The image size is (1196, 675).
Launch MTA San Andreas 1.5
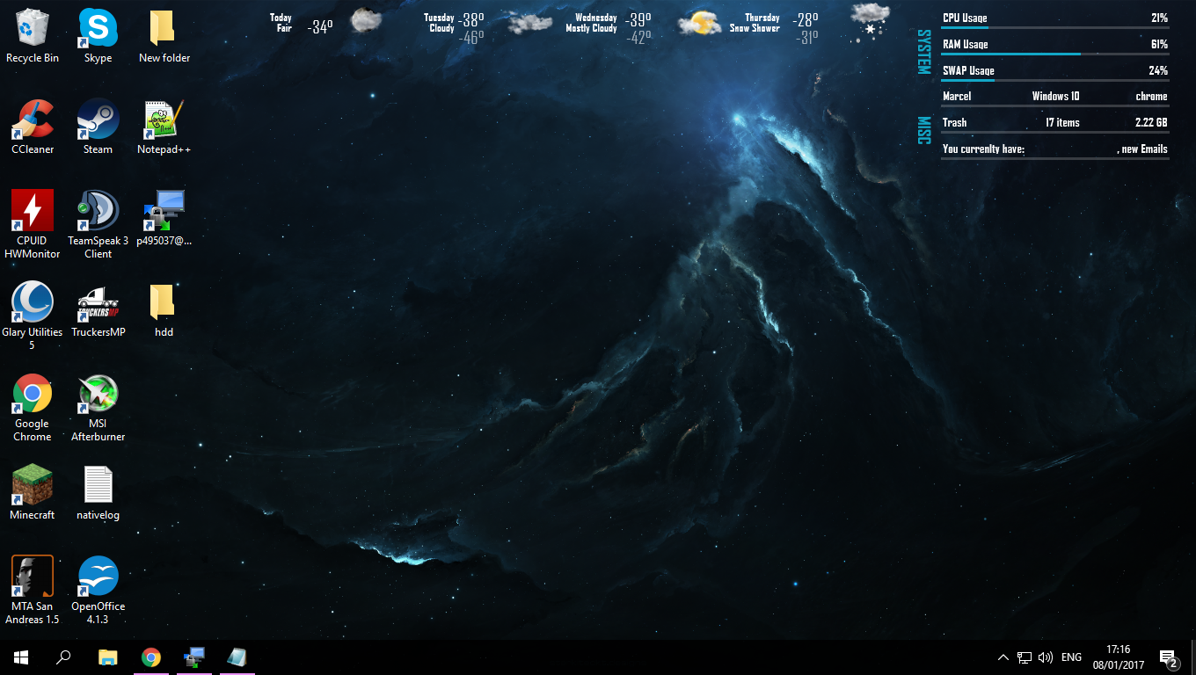click(x=33, y=591)
